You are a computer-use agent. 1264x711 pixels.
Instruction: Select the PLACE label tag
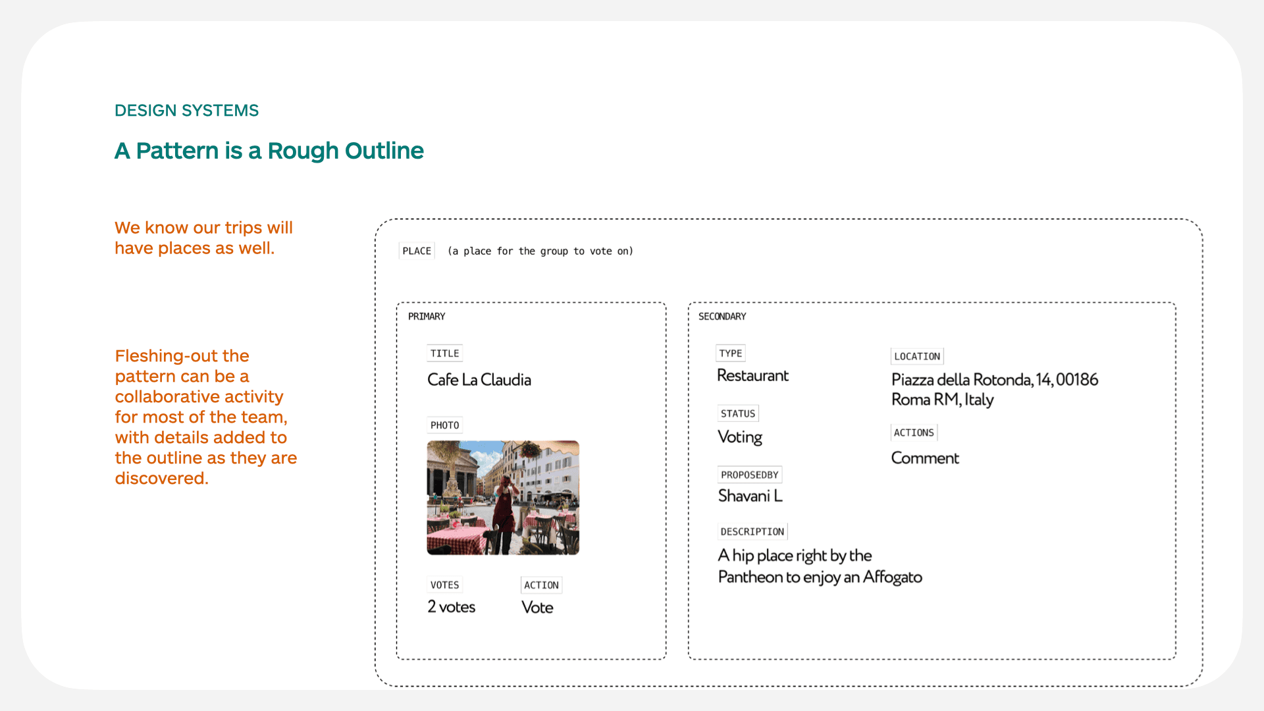(x=417, y=251)
